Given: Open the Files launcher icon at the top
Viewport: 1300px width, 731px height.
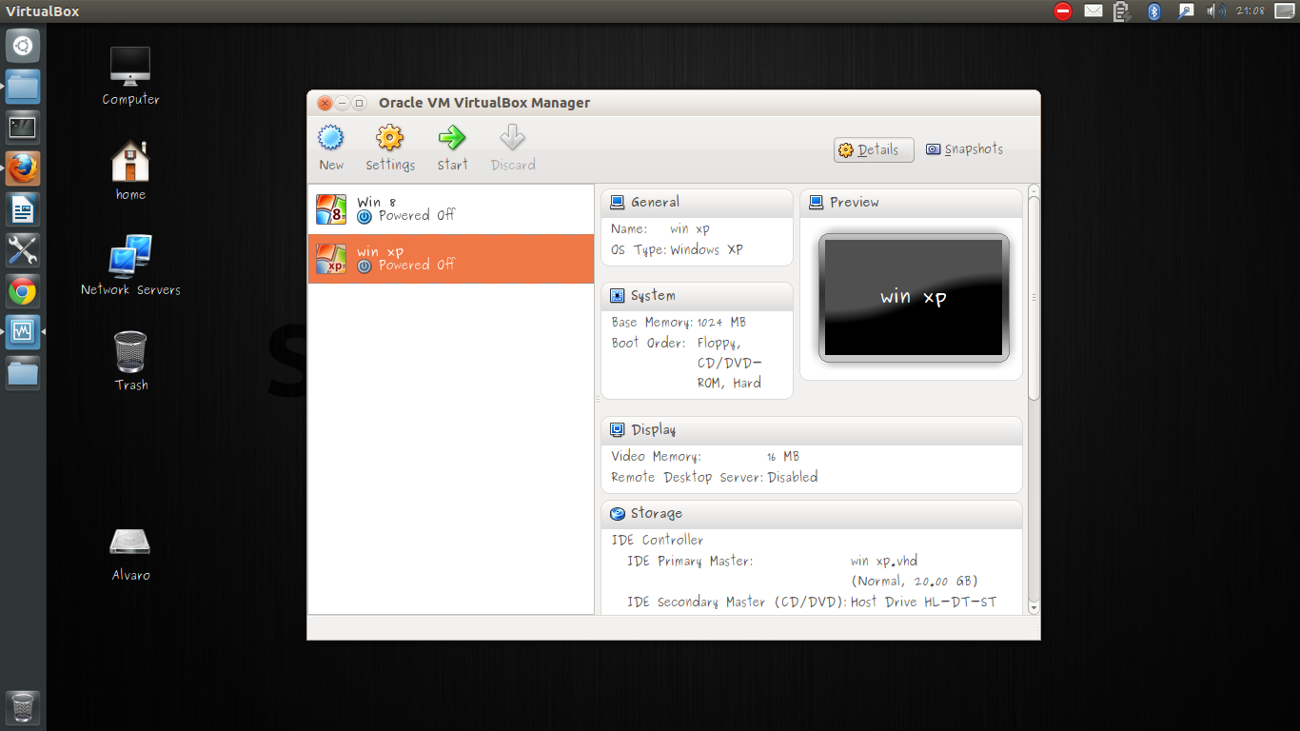Looking at the screenshot, I should (x=23, y=87).
